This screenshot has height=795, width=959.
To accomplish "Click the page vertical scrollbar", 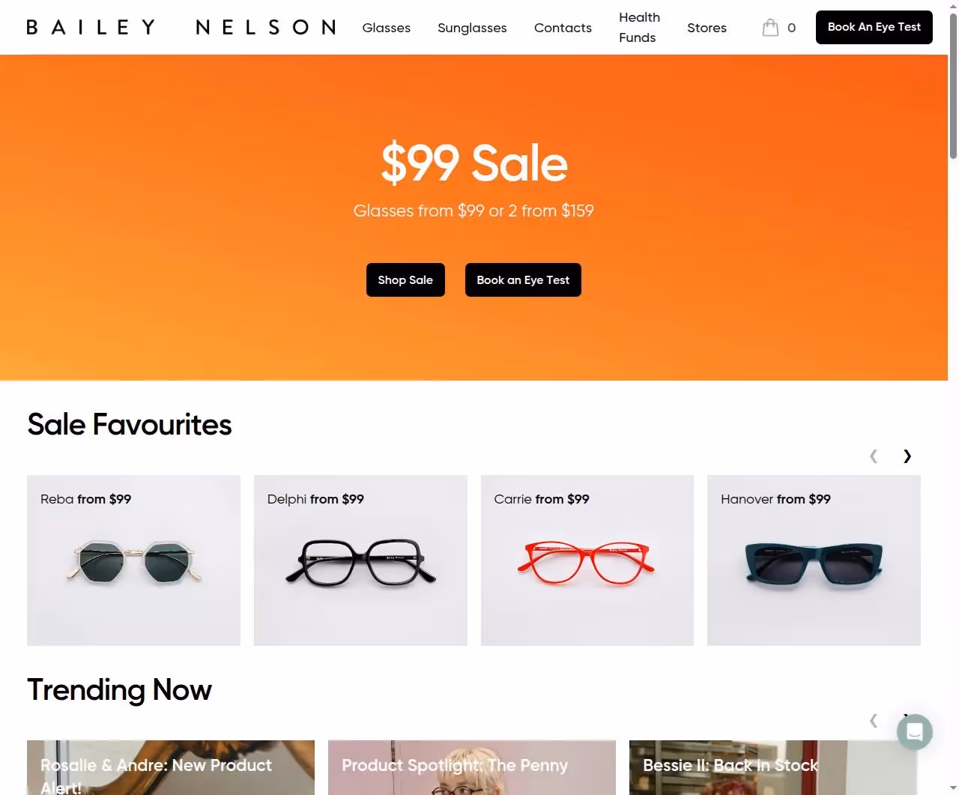I will (x=953, y=397).
